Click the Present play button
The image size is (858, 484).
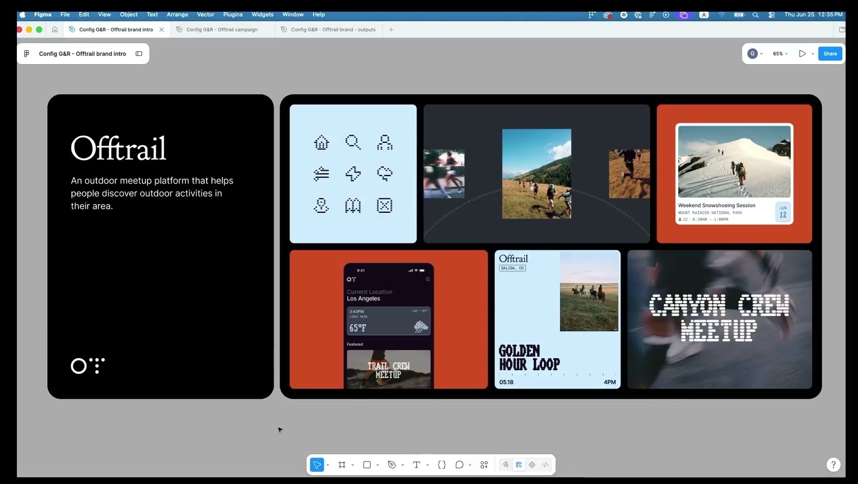803,54
